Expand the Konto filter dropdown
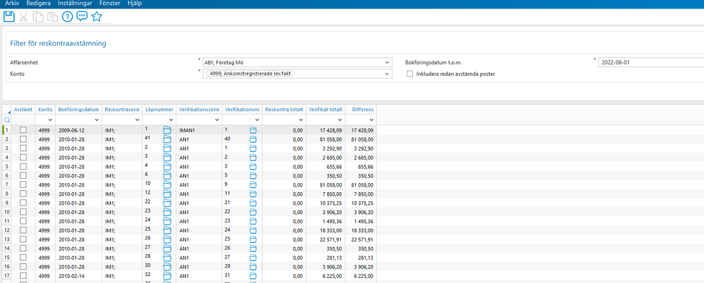Viewport: 704px width, 283px height. 387,74
